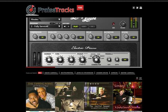Click the Equalizer HF knob
This screenshot has width=168, height=112.
(x=73, y=36)
